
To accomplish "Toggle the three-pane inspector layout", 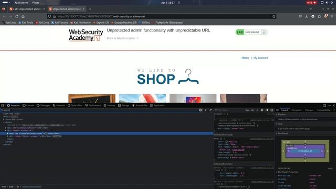I will coord(277,110).
